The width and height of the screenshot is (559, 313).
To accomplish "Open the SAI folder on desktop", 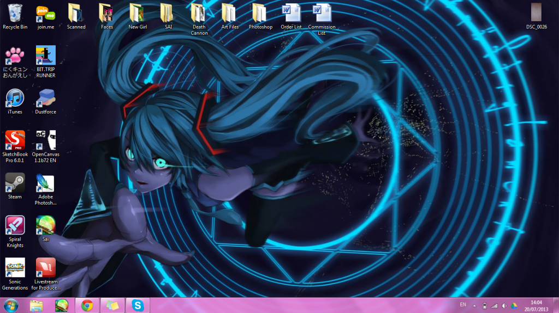I will pos(168,16).
